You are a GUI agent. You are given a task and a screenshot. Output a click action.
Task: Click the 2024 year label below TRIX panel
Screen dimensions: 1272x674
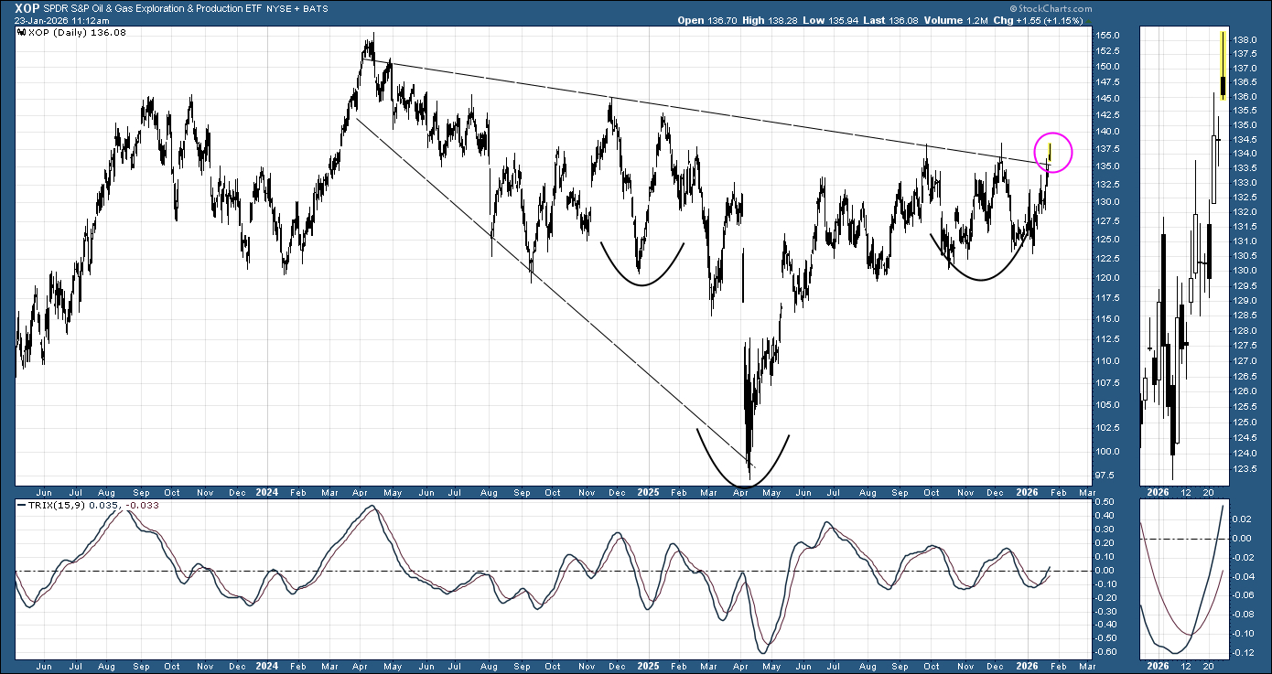point(267,667)
